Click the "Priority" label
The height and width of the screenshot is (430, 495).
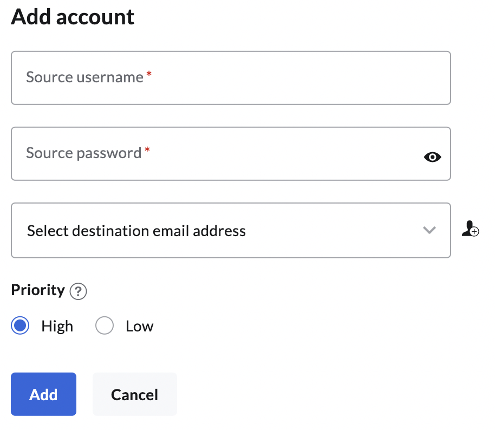[x=38, y=290]
